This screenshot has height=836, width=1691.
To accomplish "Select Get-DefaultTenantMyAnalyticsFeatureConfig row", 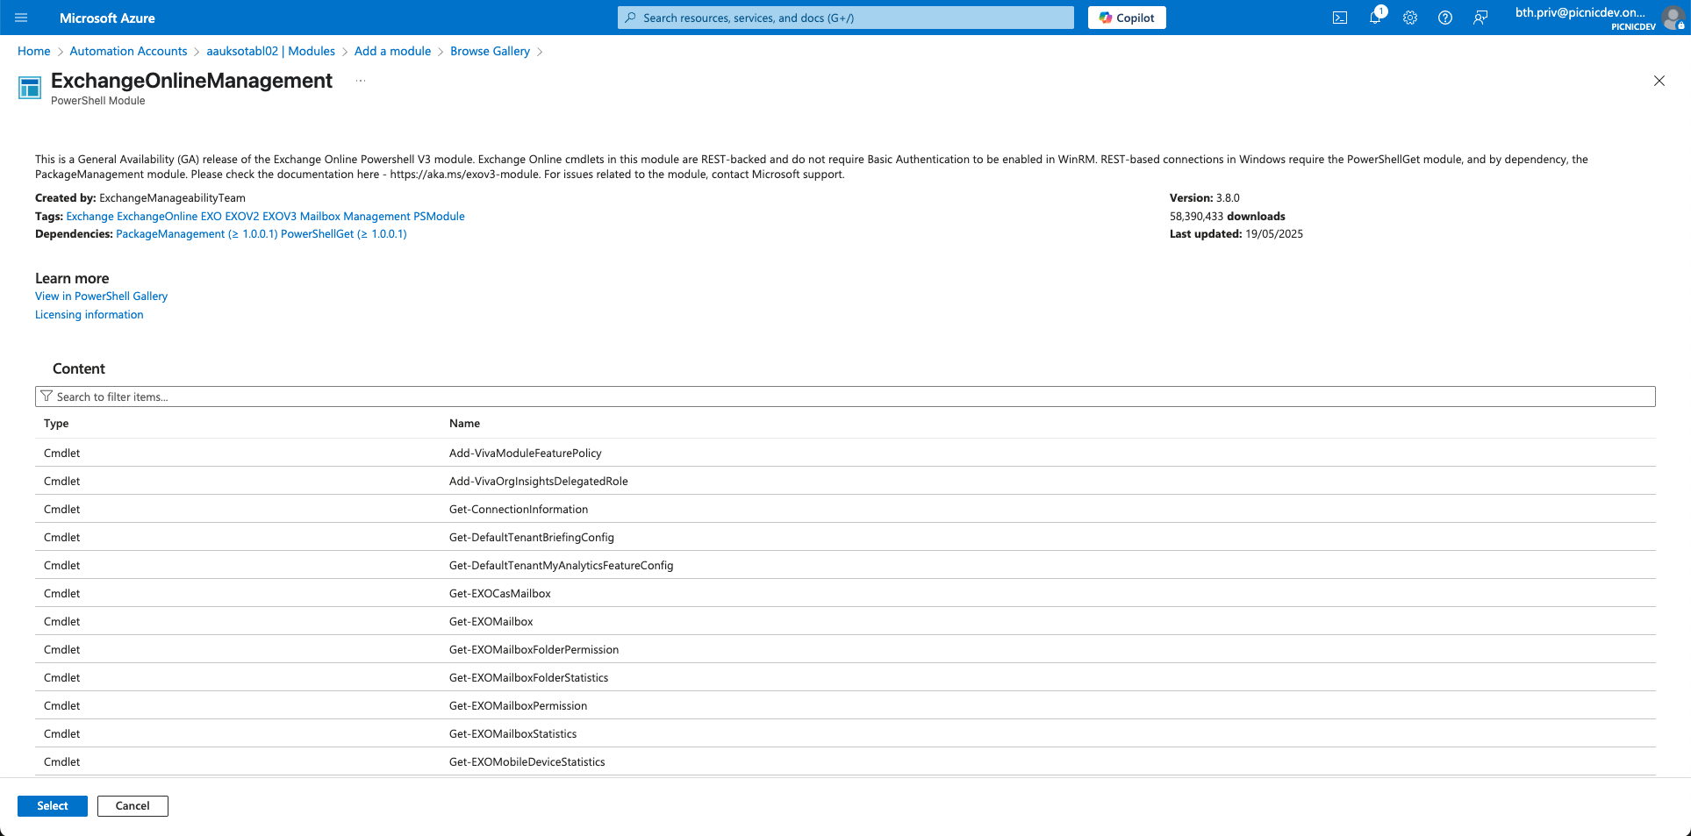I will (845, 565).
